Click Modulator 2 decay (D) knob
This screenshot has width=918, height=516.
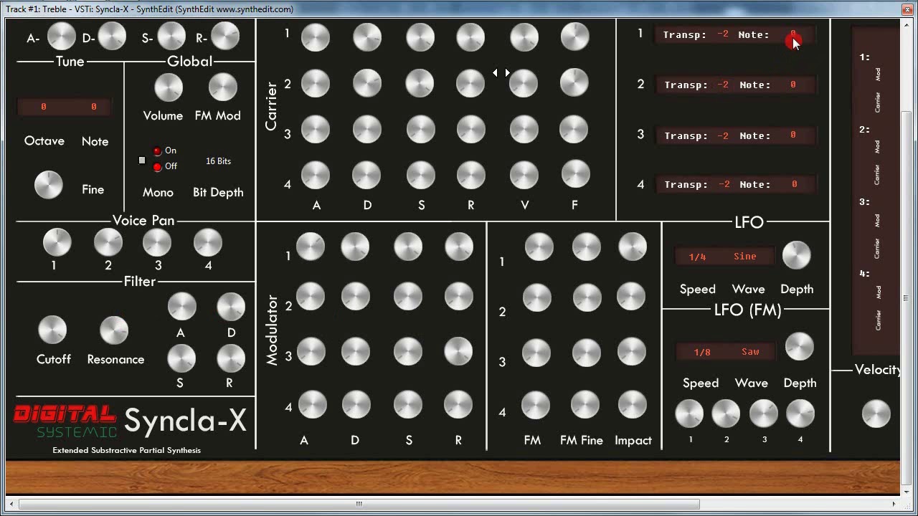click(355, 296)
